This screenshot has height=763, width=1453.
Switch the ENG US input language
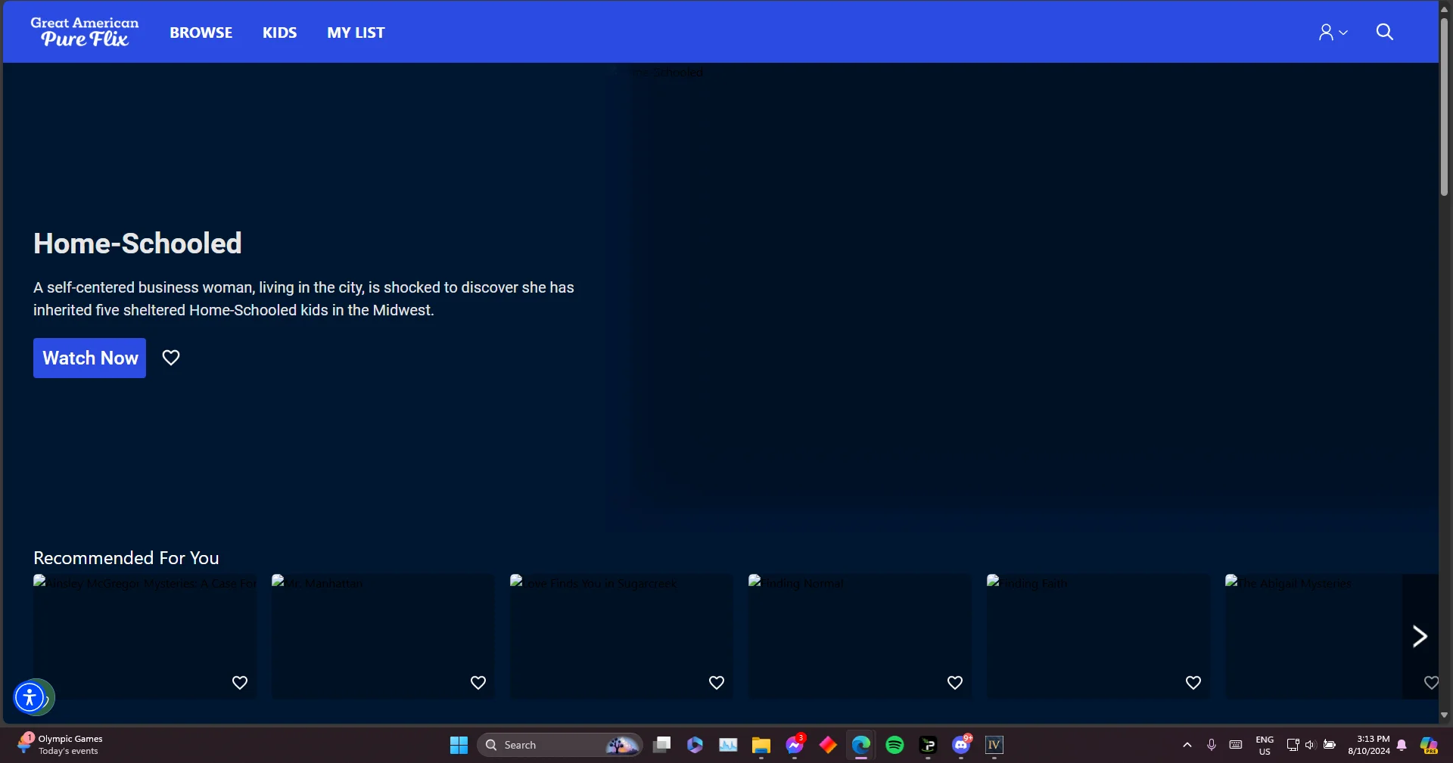1265,746
